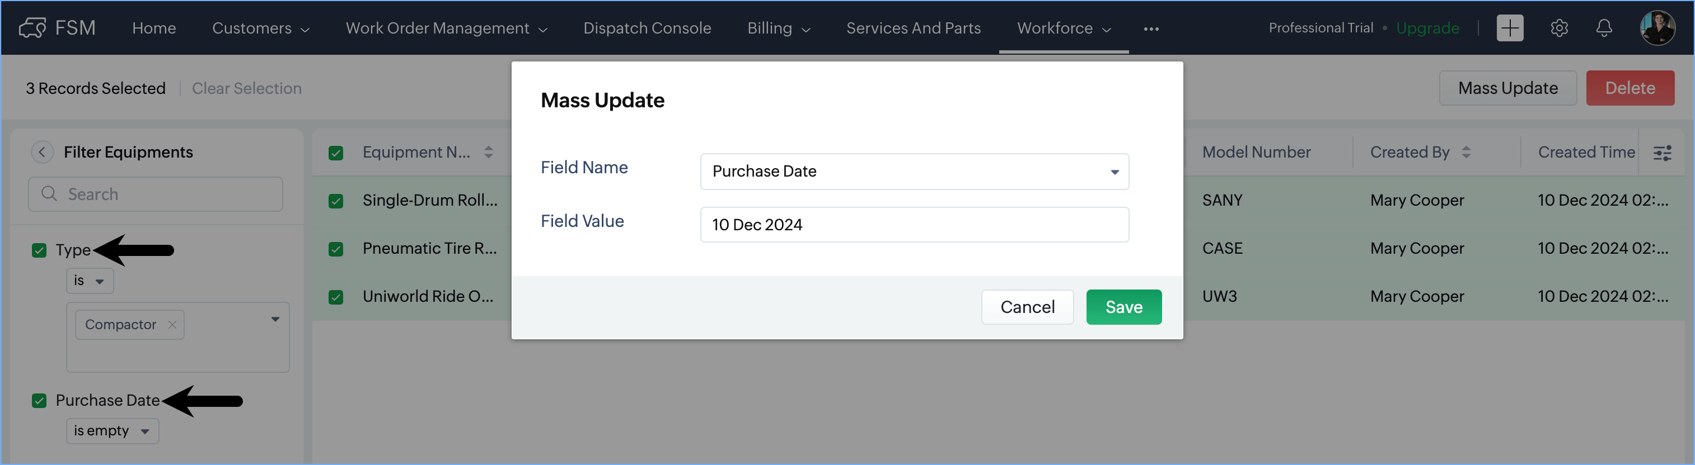Click the three-dots more menu icon
1695x465 pixels.
tap(1151, 29)
